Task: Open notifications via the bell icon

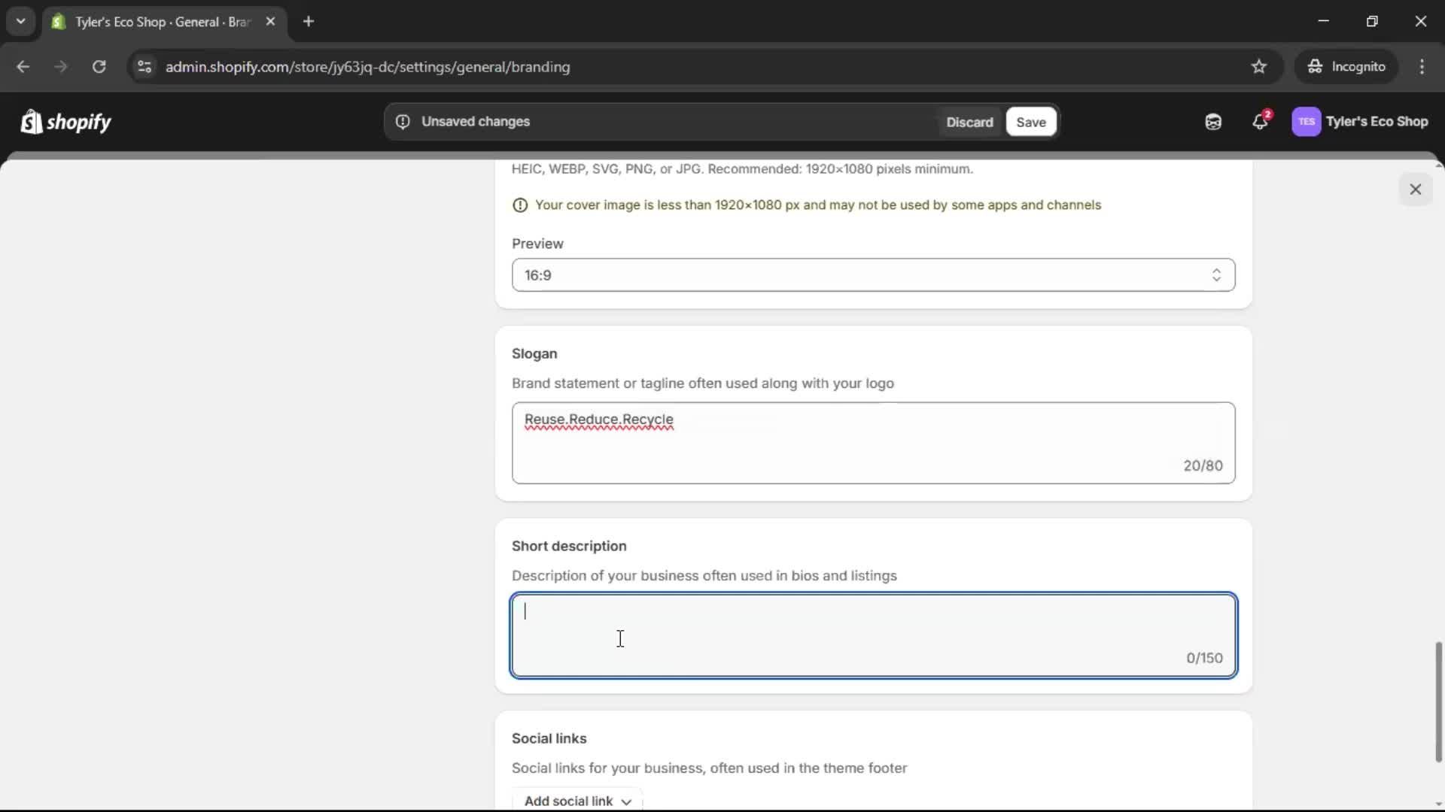Action: coord(1261,121)
